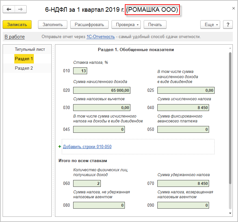
Task: Open the Титульный лист section
Action: pyautogui.click(x=30, y=49)
